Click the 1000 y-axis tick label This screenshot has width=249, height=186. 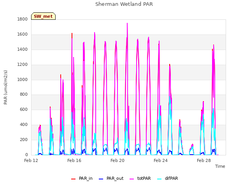click(23, 79)
